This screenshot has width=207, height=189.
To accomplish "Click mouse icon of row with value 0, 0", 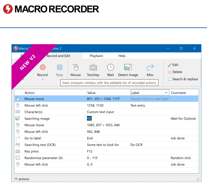I will pyautogui.click(x=18, y=164).
